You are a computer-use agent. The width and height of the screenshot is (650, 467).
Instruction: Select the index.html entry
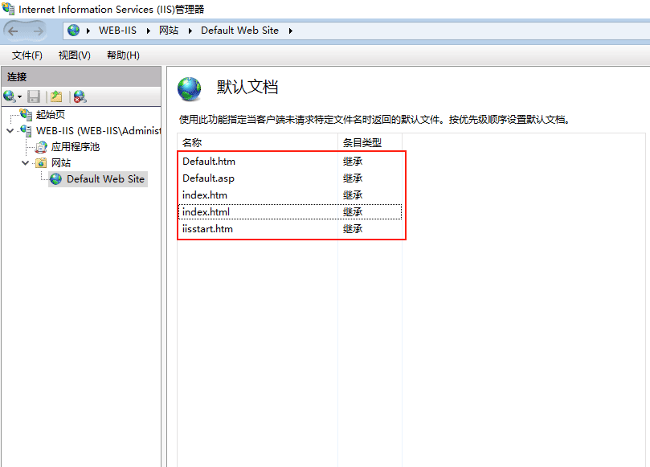(x=290, y=212)
